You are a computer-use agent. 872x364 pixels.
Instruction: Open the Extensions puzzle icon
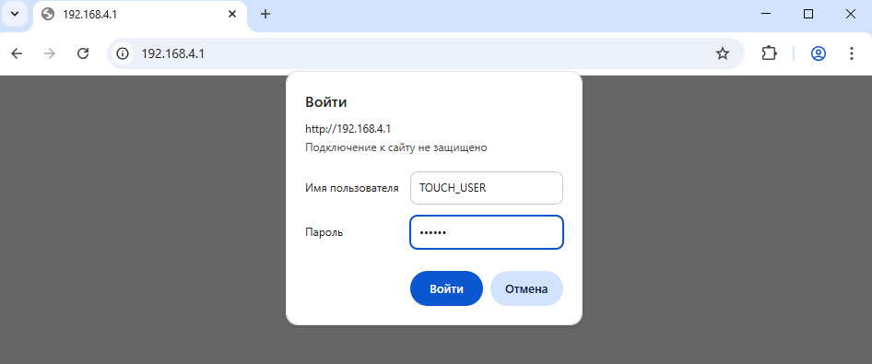point(769,53)
